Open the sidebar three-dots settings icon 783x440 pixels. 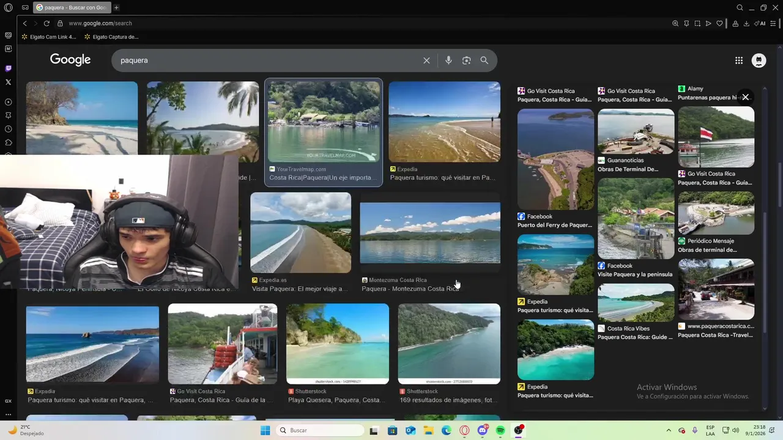pyautogui.click(x=8, y=414)
